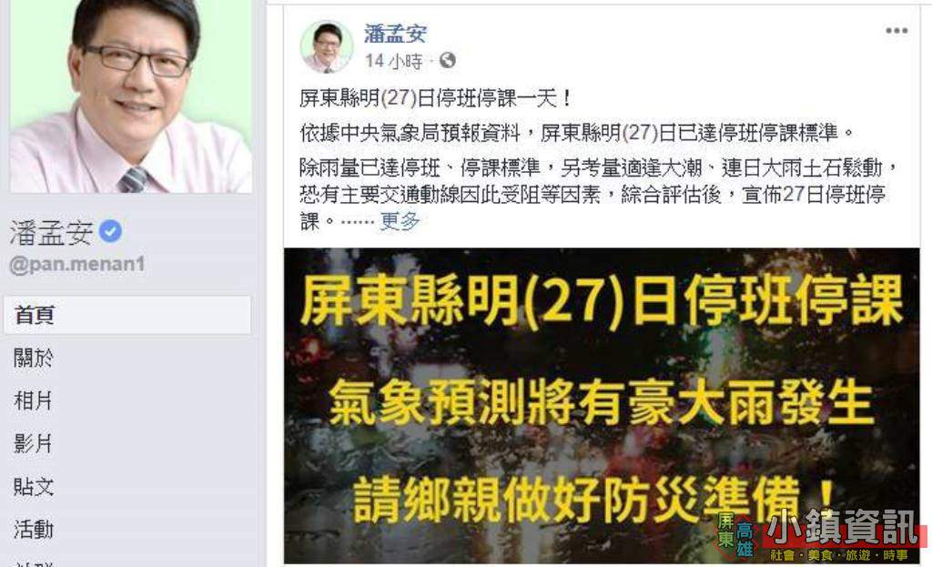The image size is (932, 567).
Task: Open the 14 小時 post timestamp
Action: [393, 61]
